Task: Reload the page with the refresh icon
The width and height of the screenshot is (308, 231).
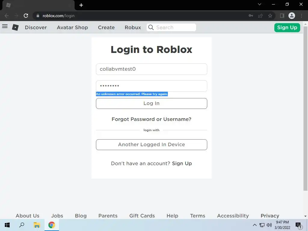Action: point(26,16)
